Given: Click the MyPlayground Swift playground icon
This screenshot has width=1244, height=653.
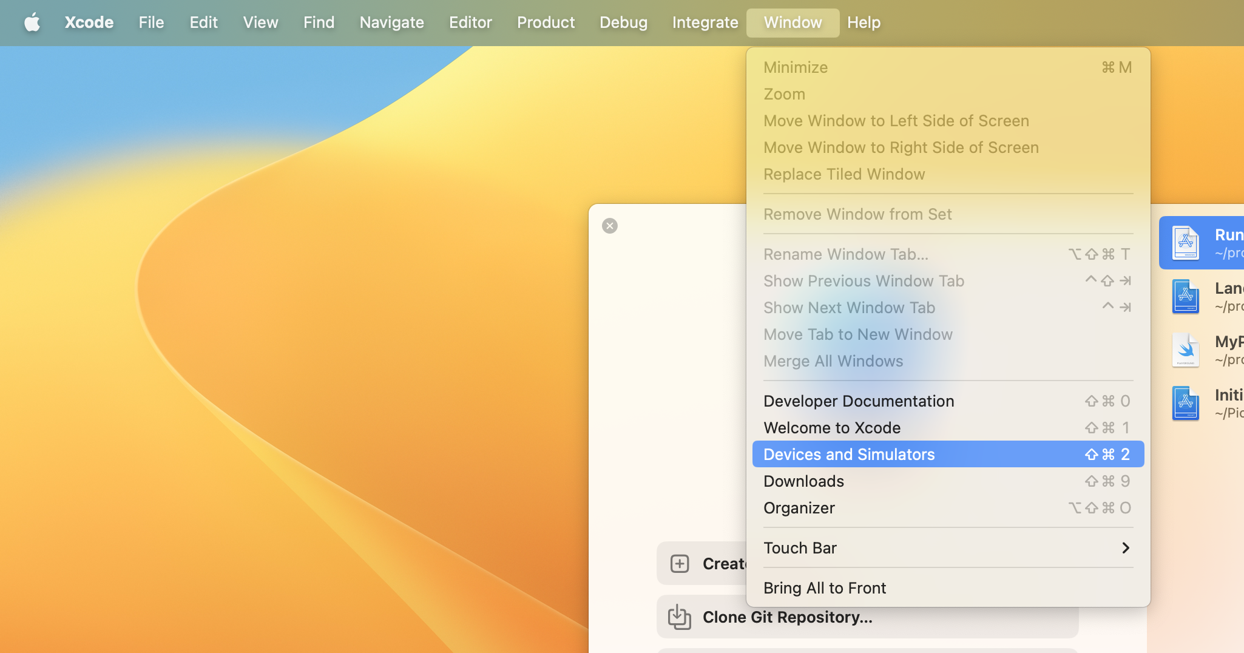Looking at the screenshot, I should [1185, 350].
